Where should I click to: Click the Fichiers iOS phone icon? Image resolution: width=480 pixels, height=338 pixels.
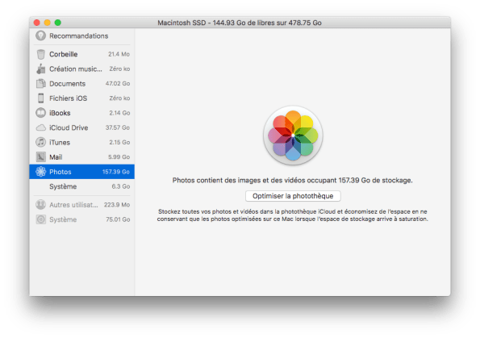coord(40,98)
